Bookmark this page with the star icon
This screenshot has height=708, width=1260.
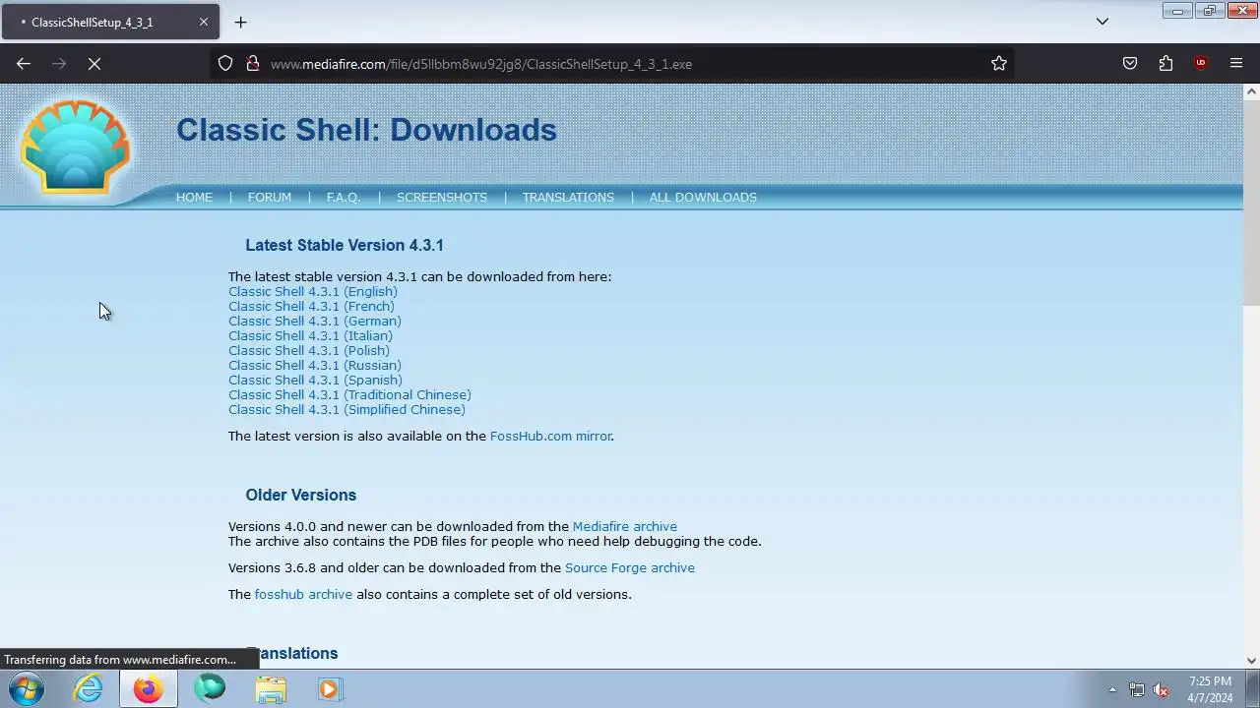pyautogui.click(x=999, y=64)
